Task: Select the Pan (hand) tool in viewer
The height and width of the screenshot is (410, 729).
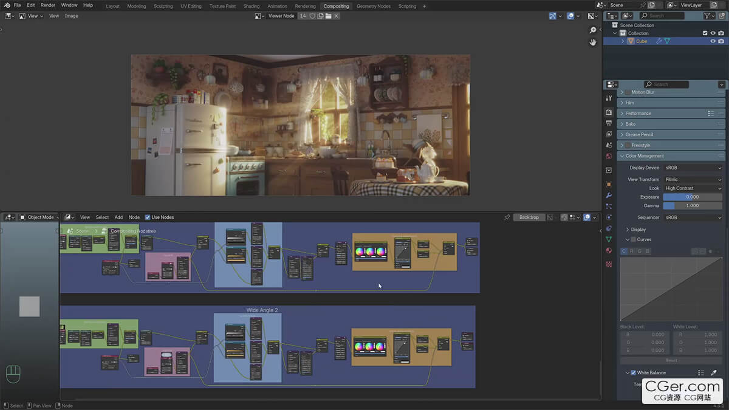Action: pos(593,42)
